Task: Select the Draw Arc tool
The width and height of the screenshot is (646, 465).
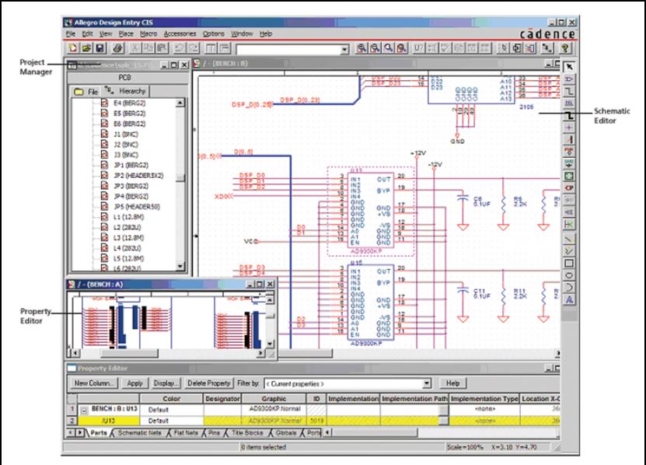Action: [x=569, y=288]
